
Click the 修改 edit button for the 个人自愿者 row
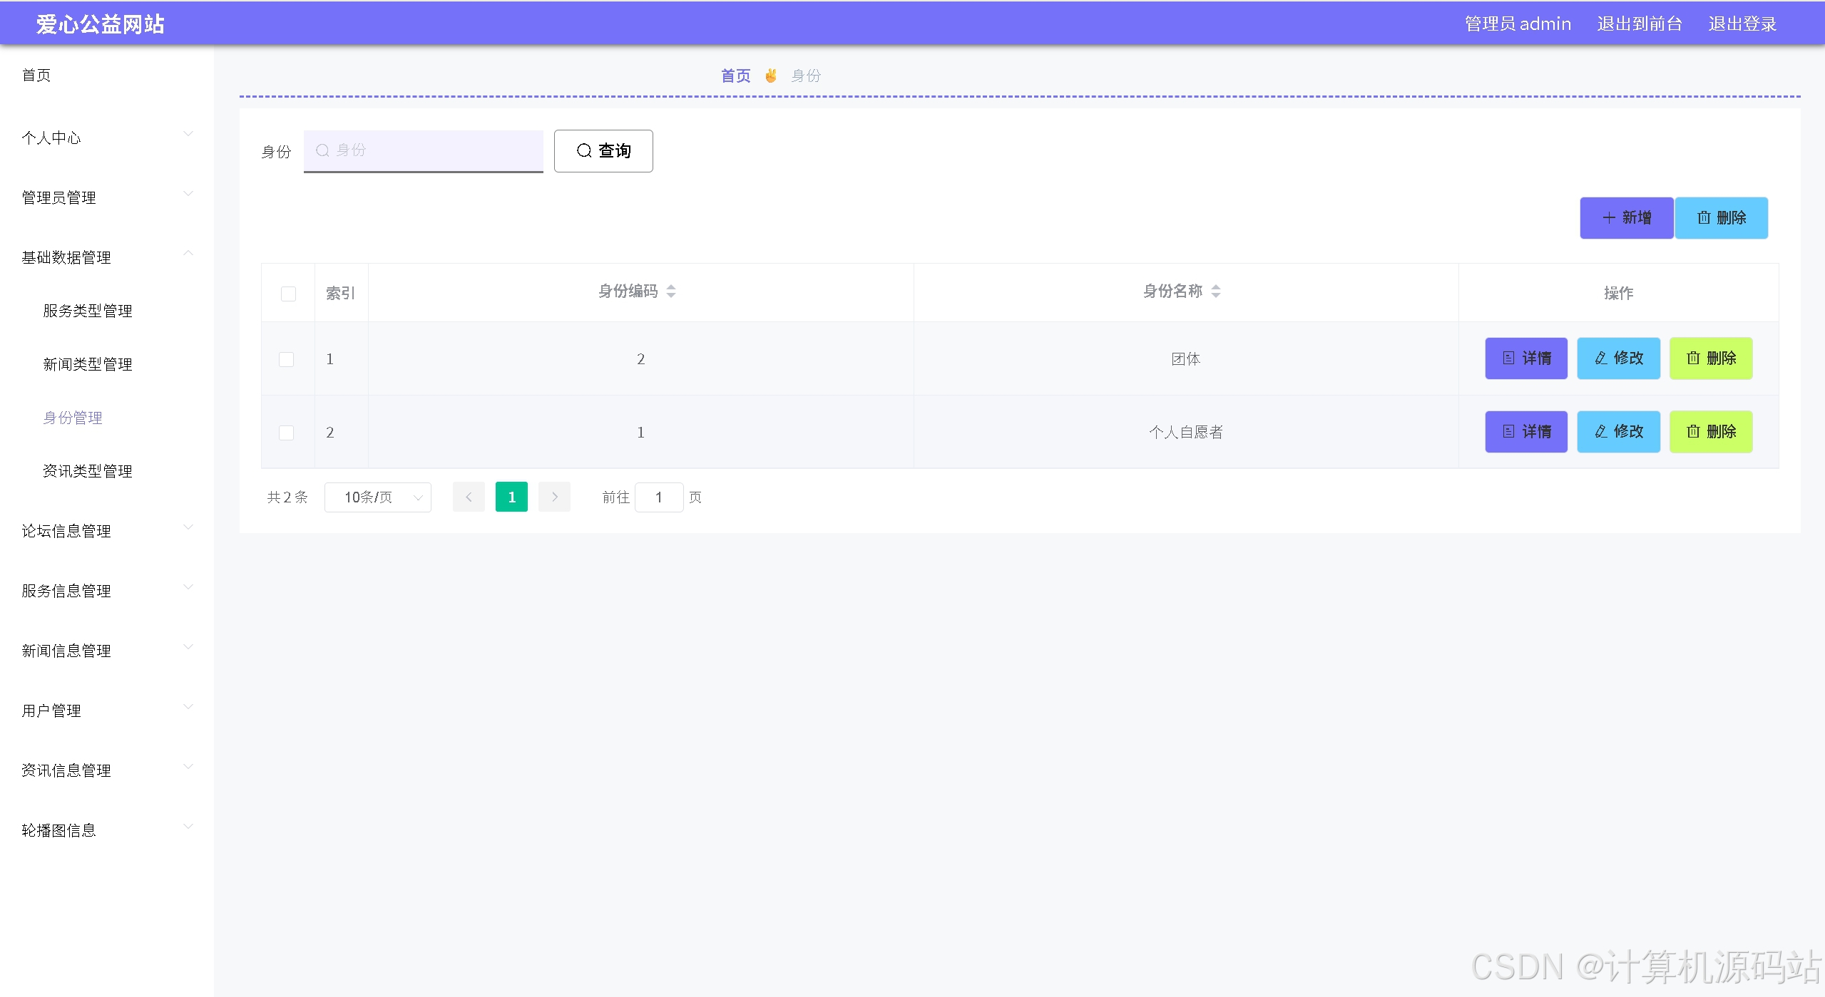pyautogui.click(x=1617, y=432)
